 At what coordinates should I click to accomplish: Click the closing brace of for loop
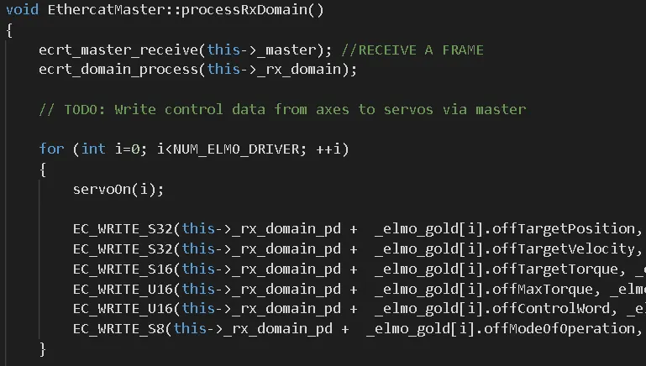point(43,349)
